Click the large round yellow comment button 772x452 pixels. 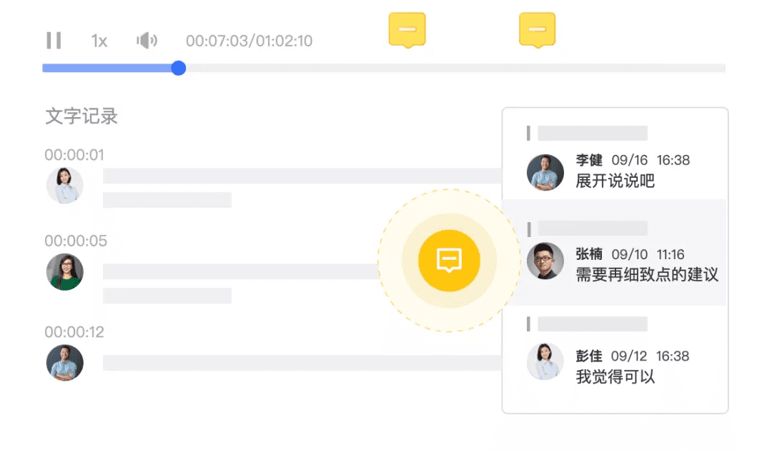point(449,260)
